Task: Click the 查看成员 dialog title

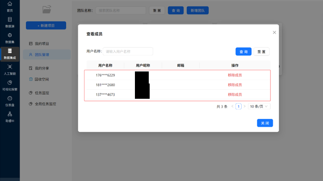Action: (x=94, y=34)
